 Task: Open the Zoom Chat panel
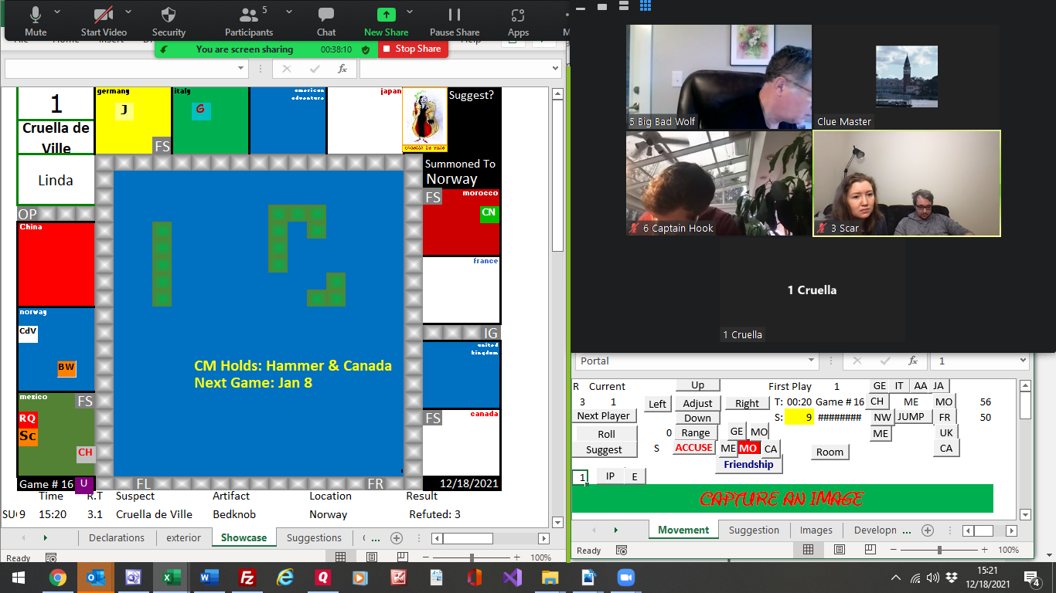[x=326, y=22]
